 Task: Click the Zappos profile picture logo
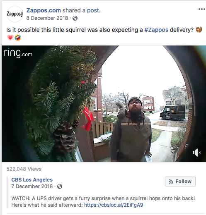[15, 14]
